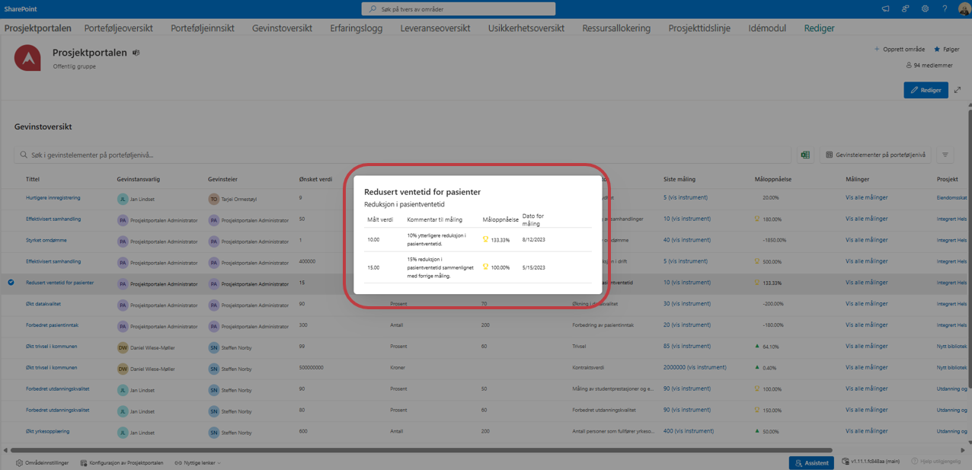Click the megaphone icon in the top bar
972x470 pixels.
click(885, 9)
